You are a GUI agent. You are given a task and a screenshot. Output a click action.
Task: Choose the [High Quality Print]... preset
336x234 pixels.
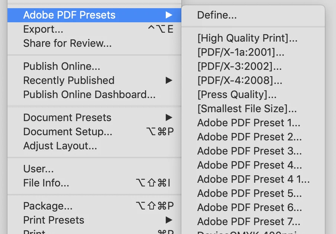[253, 38]
